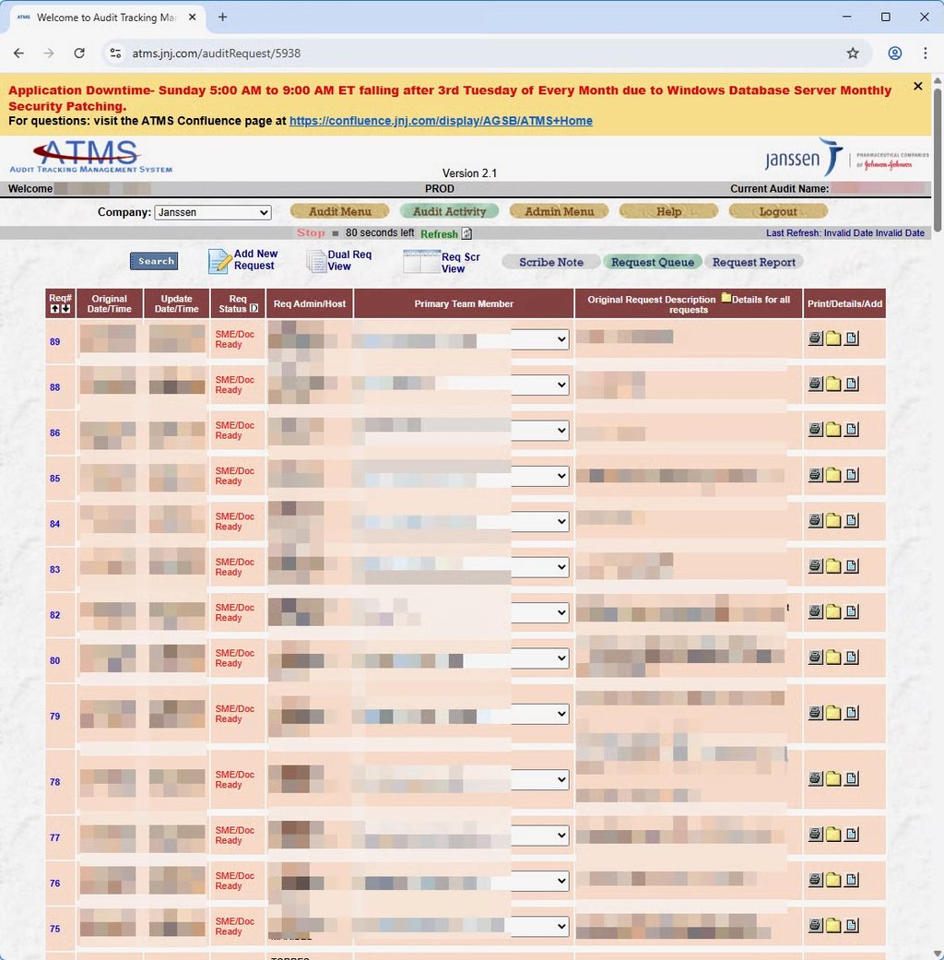Print request 89 using printer icon
Screen dimensions: 944x960
point(815,338)
